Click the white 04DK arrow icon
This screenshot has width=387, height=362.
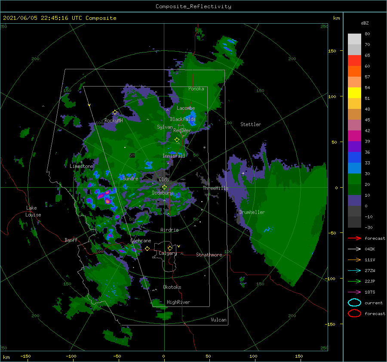(x=354, y=249)
